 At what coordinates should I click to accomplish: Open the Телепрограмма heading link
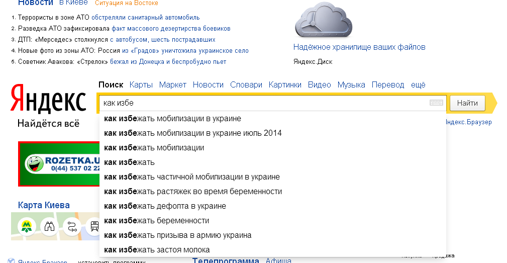click(x=226, y=260)
